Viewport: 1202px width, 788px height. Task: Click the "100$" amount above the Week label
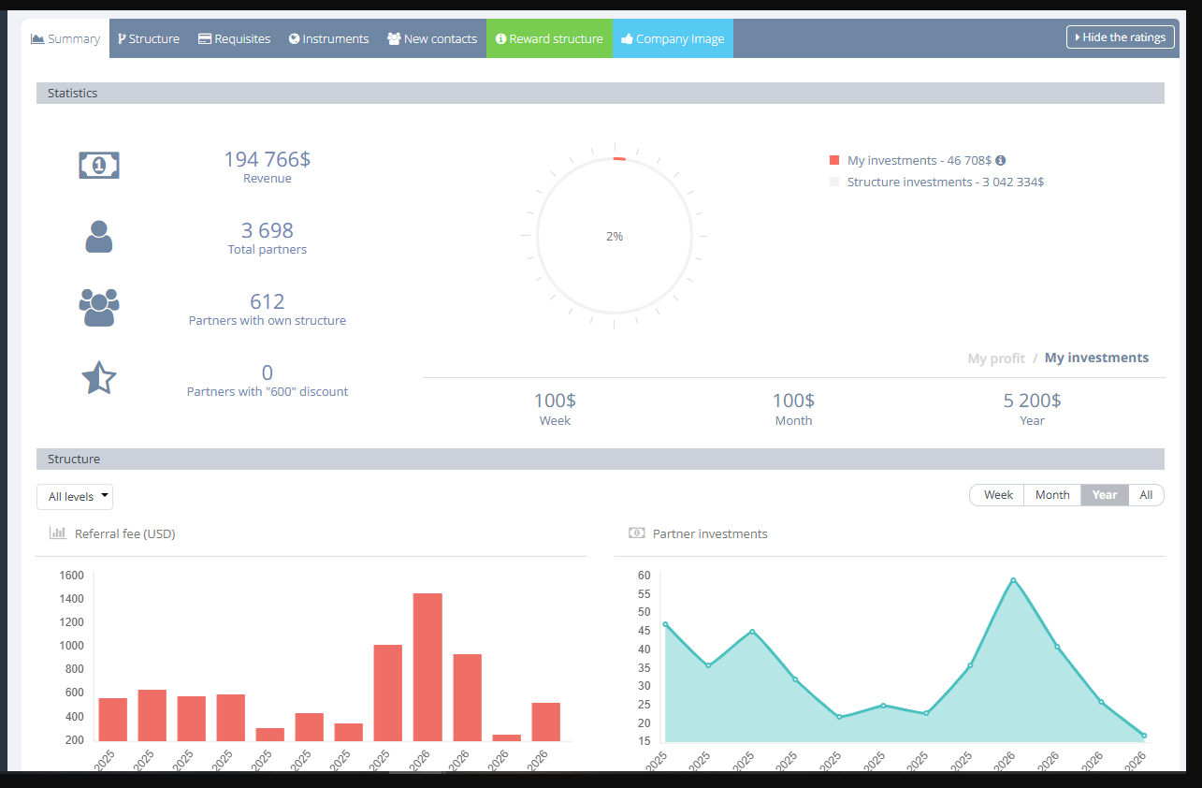[555, 401]
